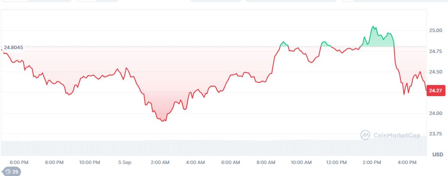448x176 pixels.
Task: Click the red 24.27 current price tag
Action: [x=435, y=91]
